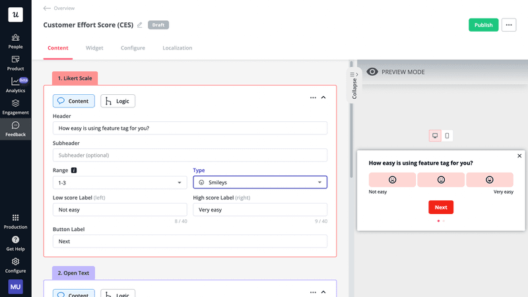Click the survey title text
This screenshot has height=297, width=528.
pos(88,25)
